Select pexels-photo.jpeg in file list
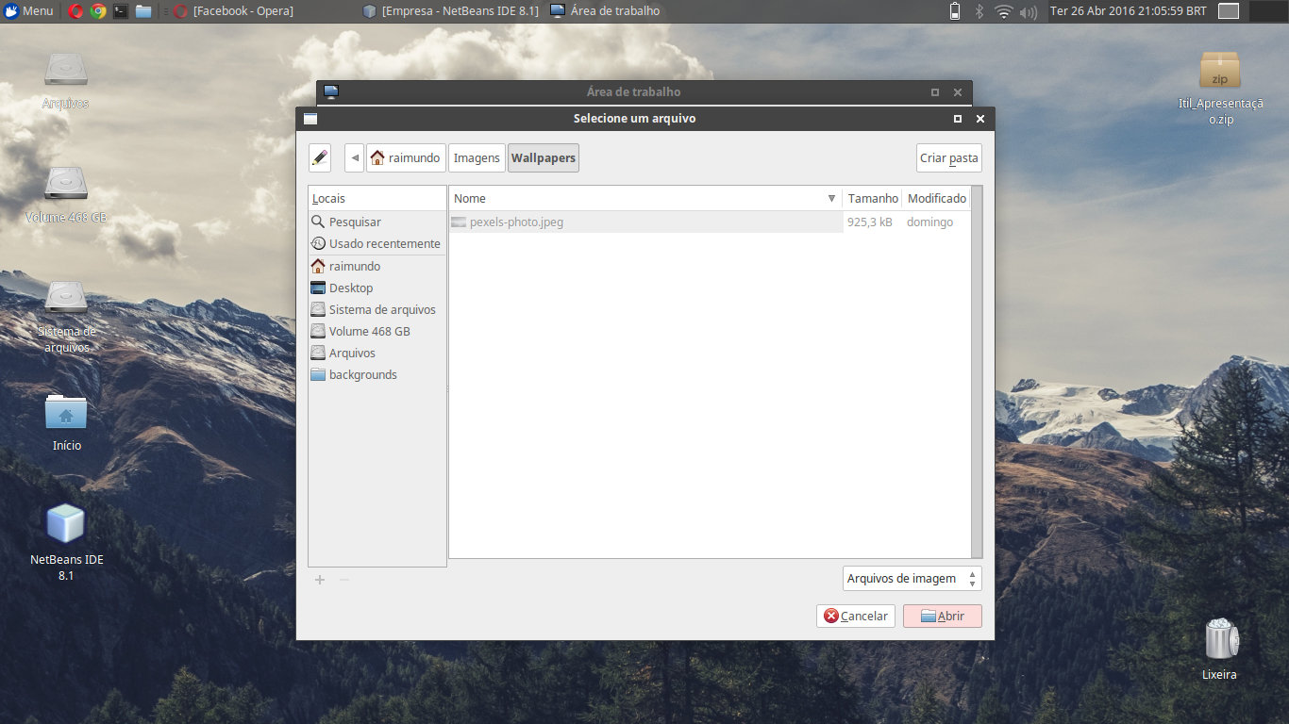The image size is (1289, 724). [516, 222]
